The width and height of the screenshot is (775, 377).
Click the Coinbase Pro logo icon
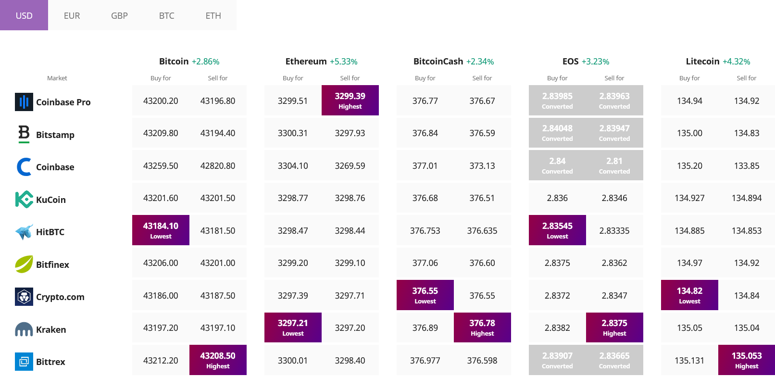click(x=24, y=102)
